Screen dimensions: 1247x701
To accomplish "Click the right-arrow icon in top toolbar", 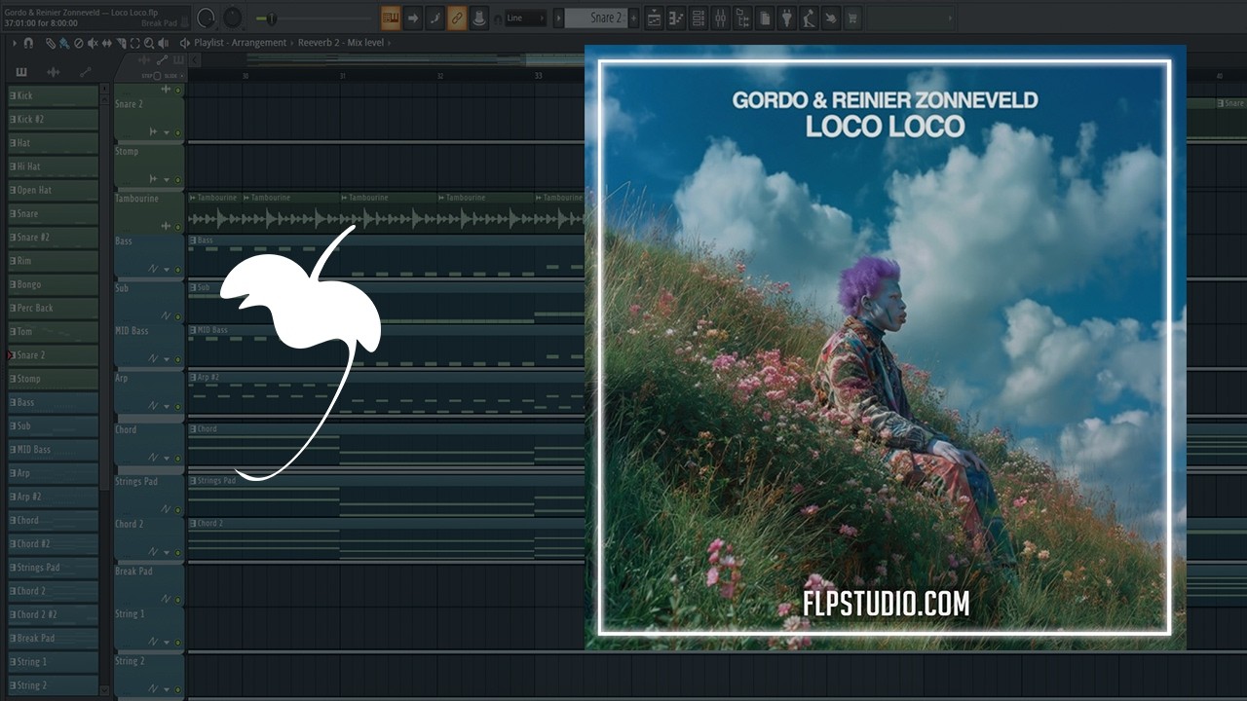I will pyautogui.click(x=413, y=18).
